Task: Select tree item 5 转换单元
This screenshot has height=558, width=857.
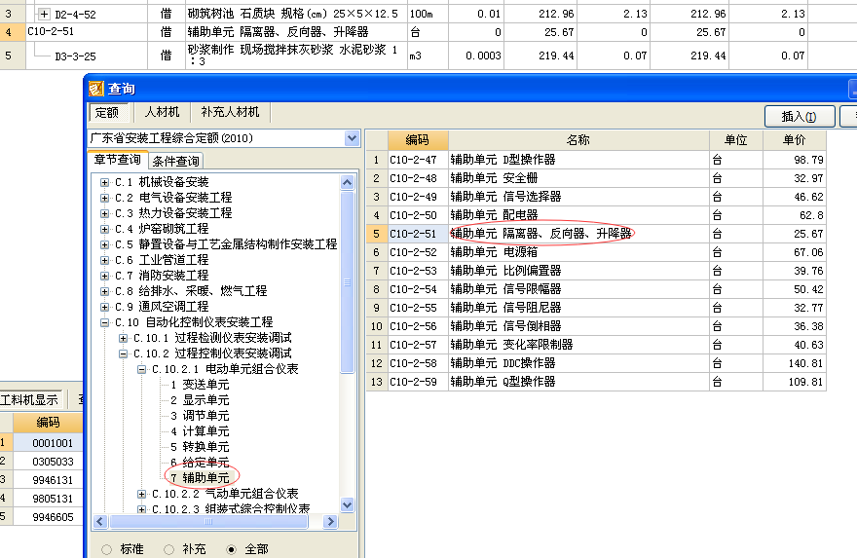Action: [200, 447]
